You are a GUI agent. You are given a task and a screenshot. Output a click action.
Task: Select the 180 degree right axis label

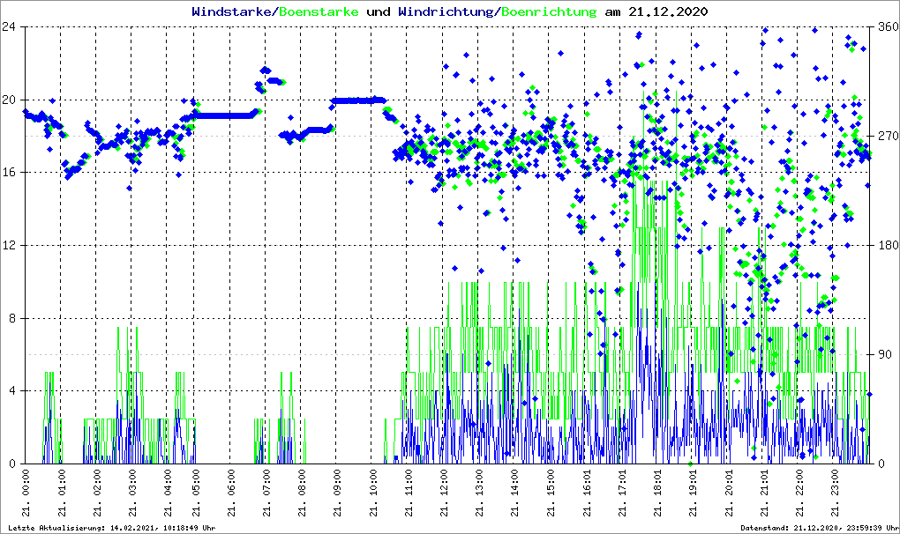887,245
